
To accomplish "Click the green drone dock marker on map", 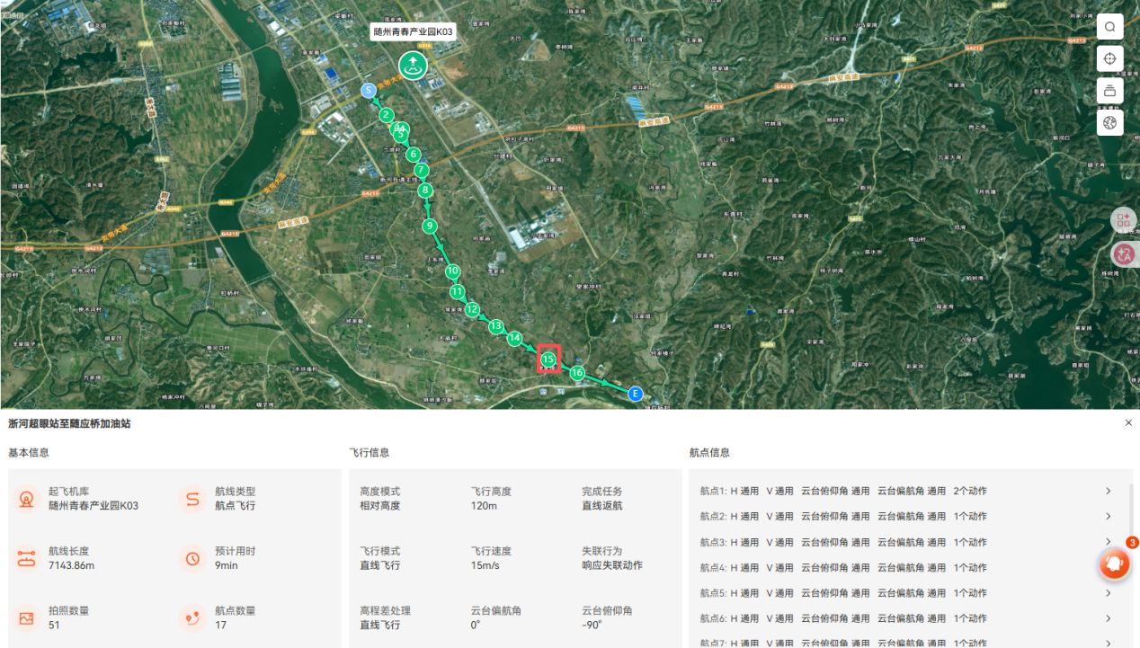I will [413, 65].
